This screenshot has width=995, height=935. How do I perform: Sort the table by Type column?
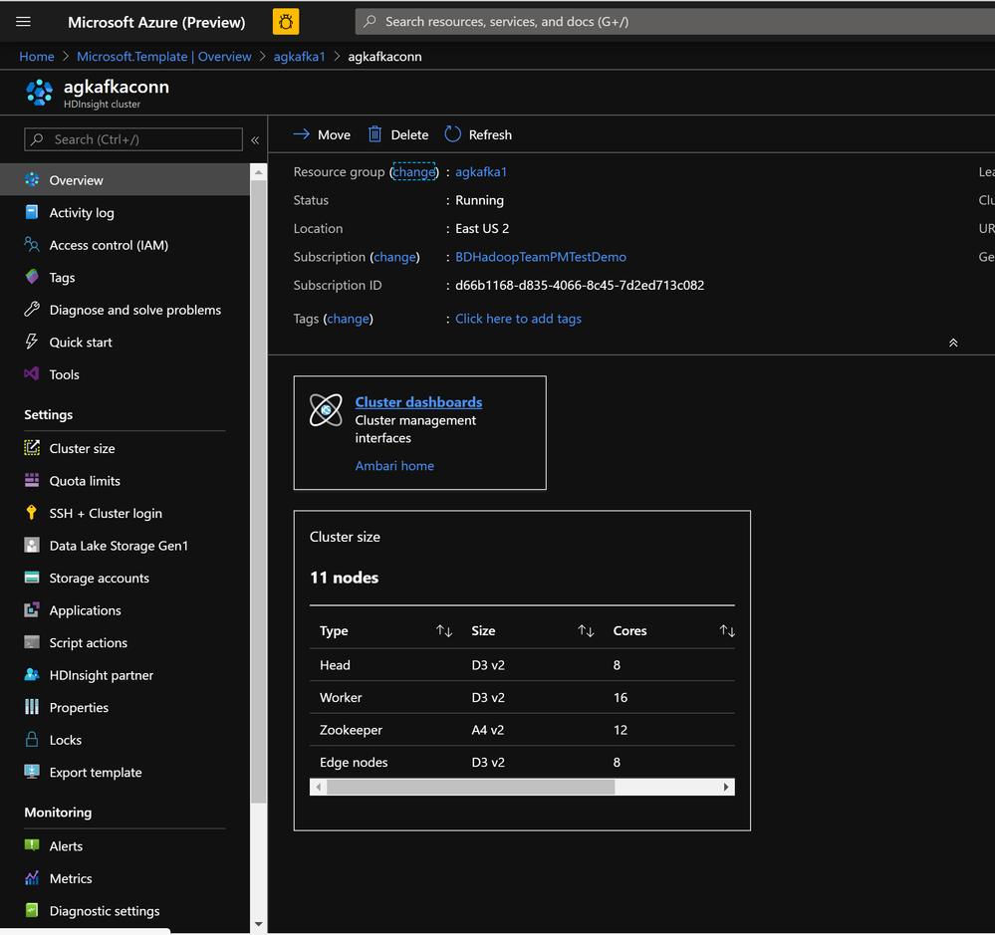pyautogui.click(x=444, y=630)
